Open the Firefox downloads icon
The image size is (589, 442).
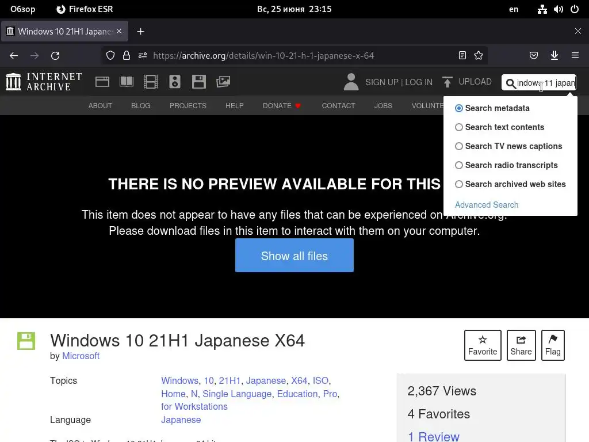554,56
